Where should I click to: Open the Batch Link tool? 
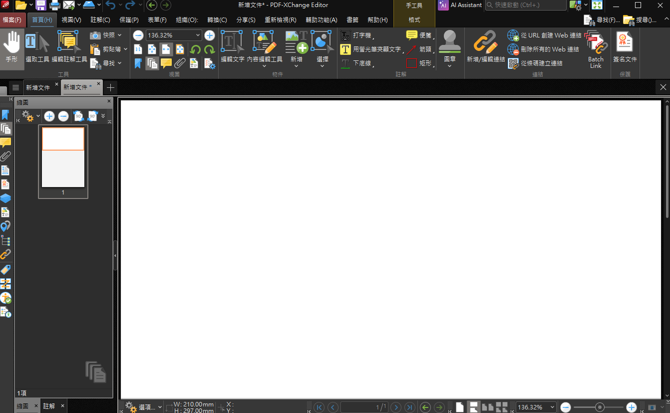tap(596, 49)
